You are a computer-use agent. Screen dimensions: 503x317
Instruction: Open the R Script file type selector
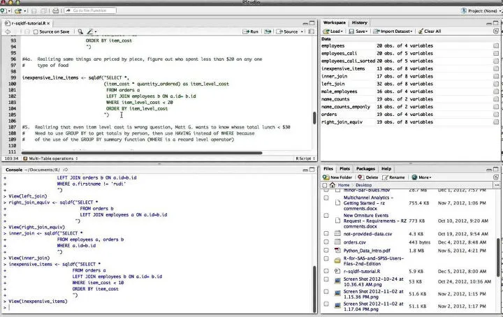coord(305,158)
